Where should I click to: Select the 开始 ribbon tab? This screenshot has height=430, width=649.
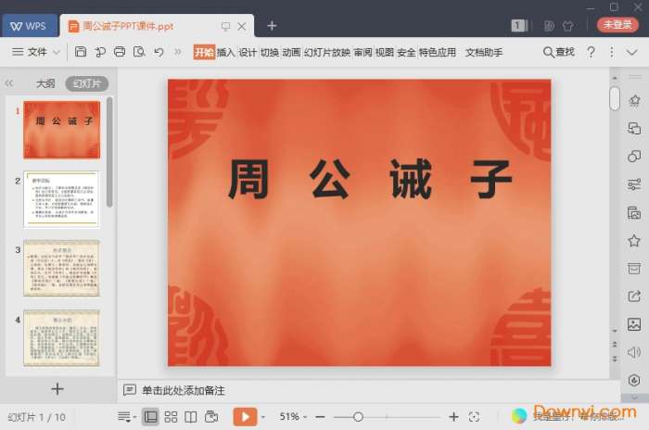(204, 52)
